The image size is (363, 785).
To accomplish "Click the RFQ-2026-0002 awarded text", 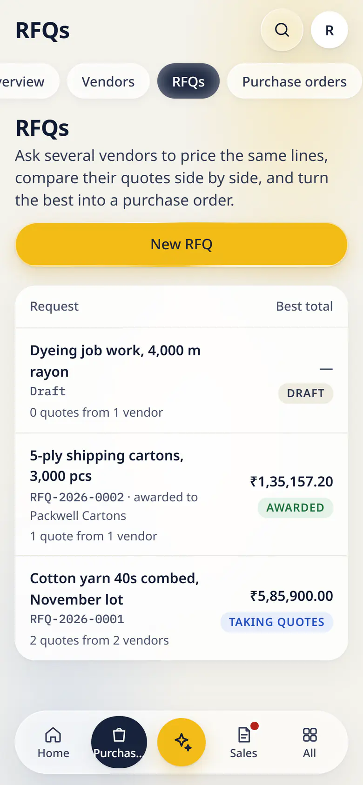I will [114, 506].
